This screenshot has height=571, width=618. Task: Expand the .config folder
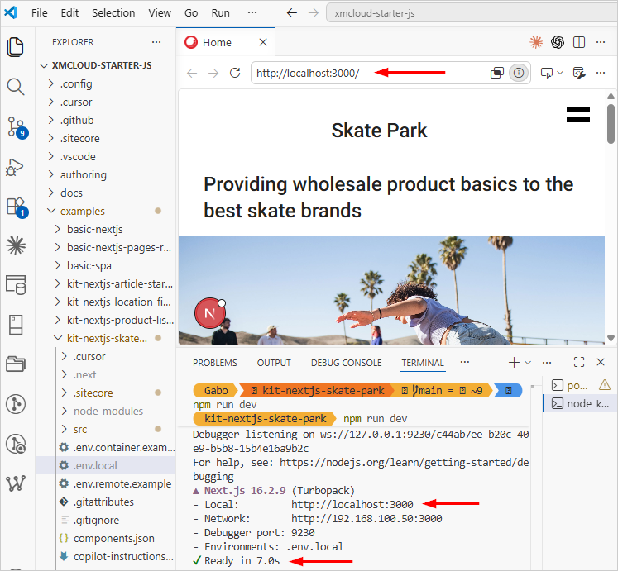(50, 83)
